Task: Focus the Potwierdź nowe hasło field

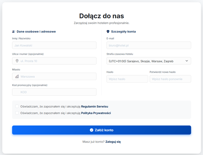Action: coord(171,79)
